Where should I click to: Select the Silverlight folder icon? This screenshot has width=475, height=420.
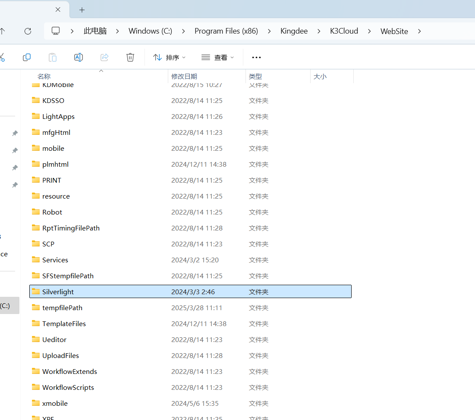click(36, 292)
